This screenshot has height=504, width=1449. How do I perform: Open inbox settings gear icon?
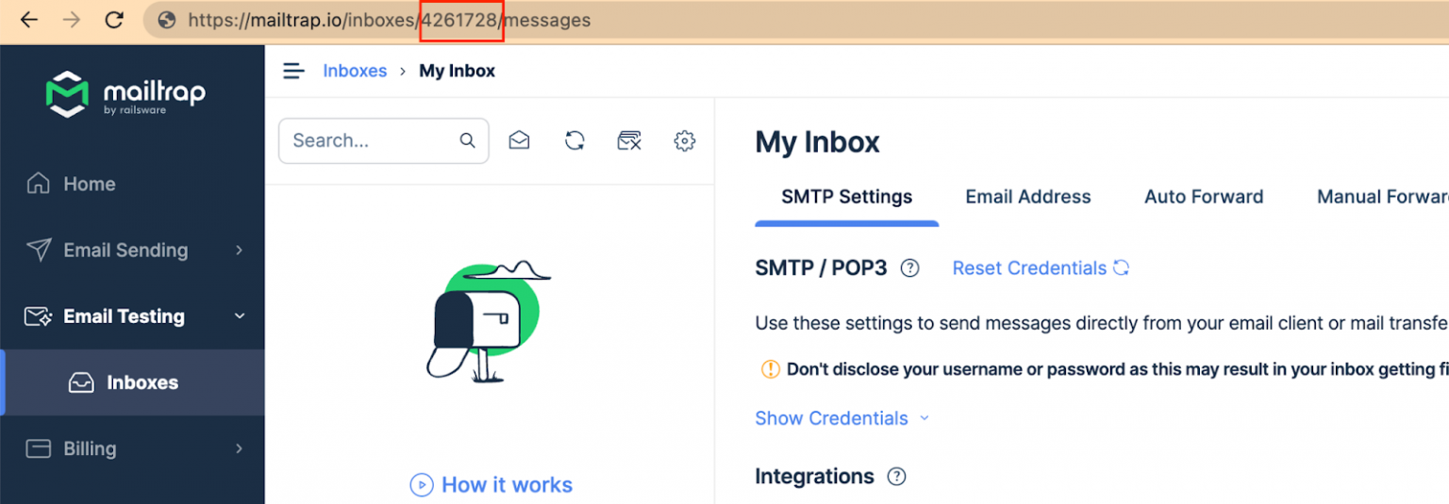(x=685, y=140)
